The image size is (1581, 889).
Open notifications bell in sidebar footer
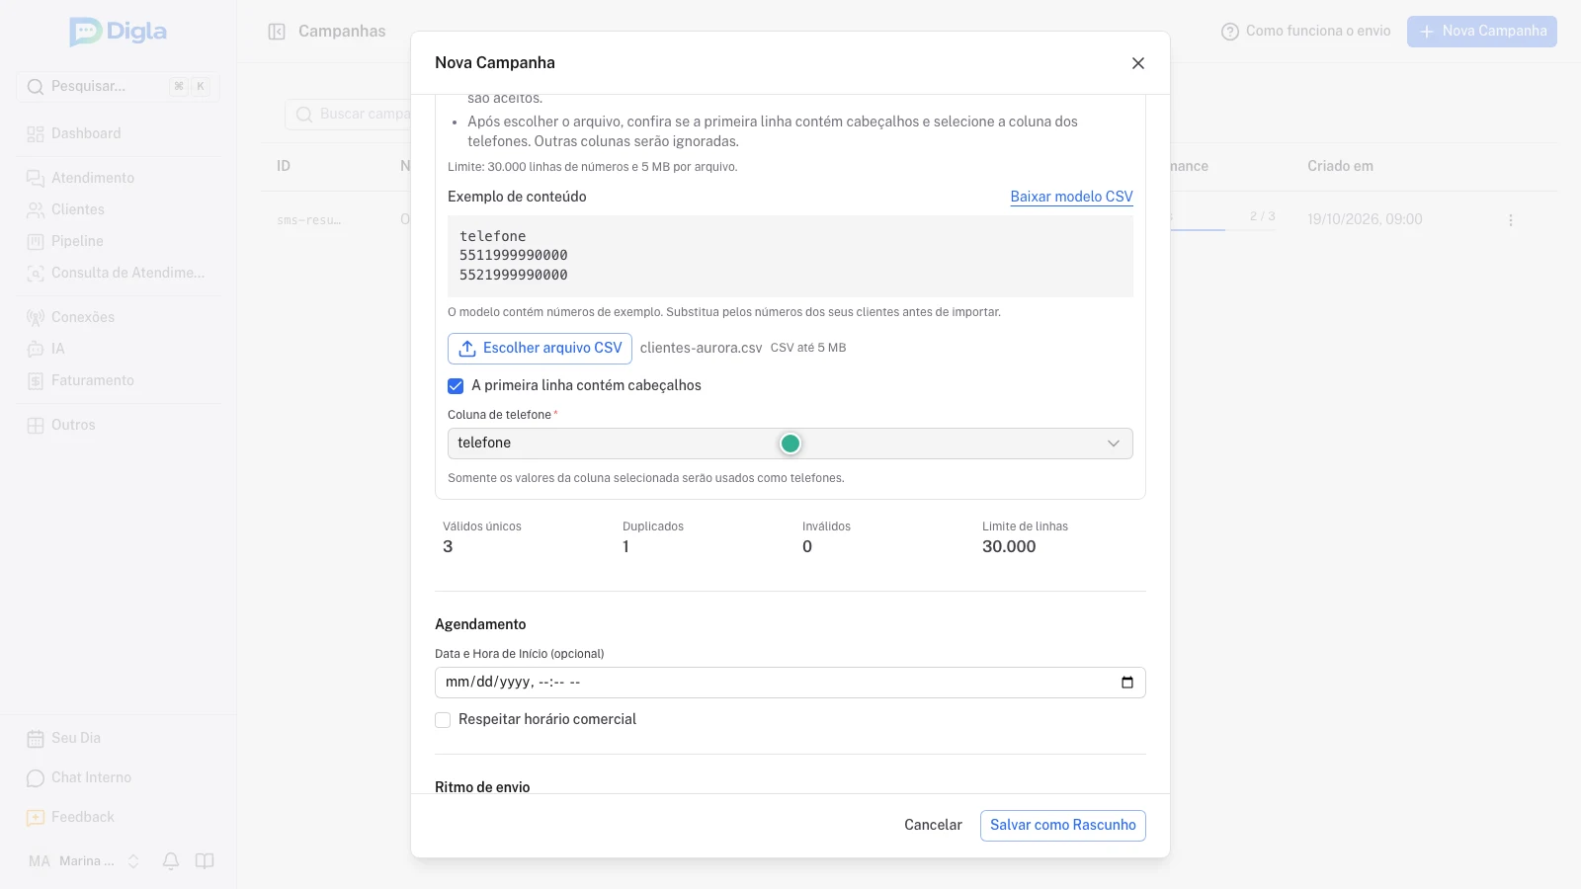point(171,861)
